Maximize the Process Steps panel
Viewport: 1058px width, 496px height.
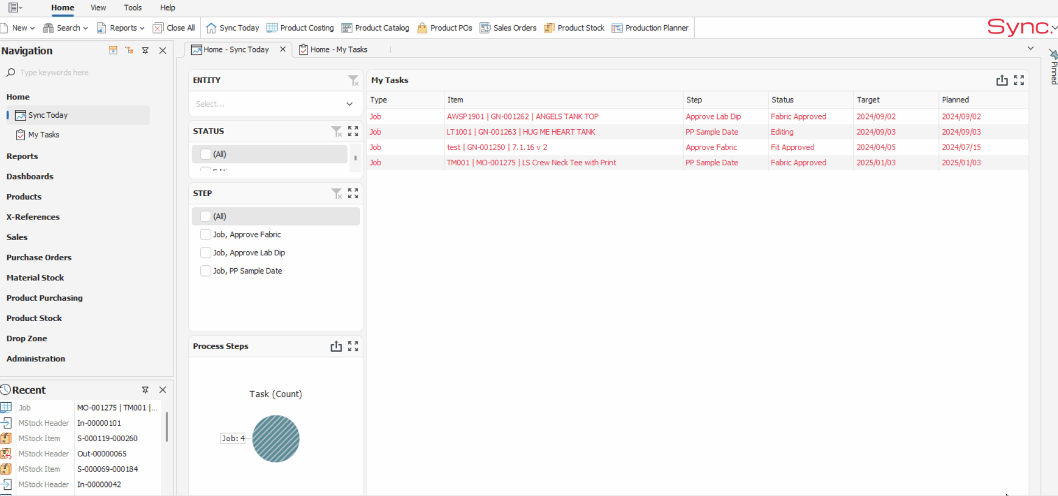pos(353,346)
